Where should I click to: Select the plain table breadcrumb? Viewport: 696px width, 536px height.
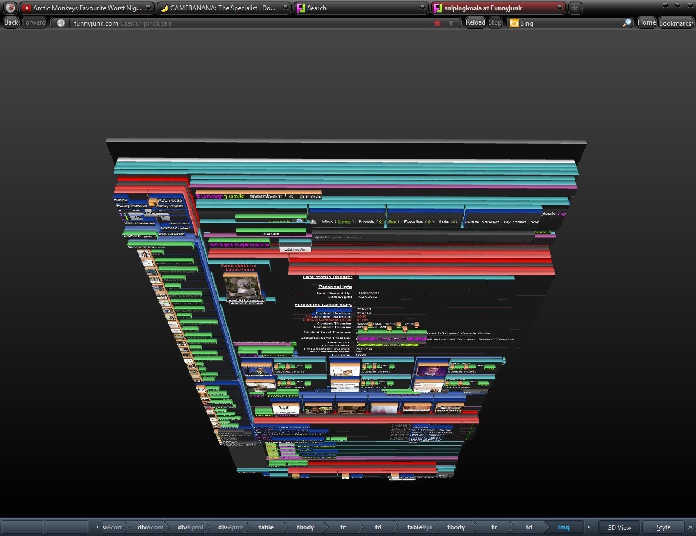(x=266, y=527)
